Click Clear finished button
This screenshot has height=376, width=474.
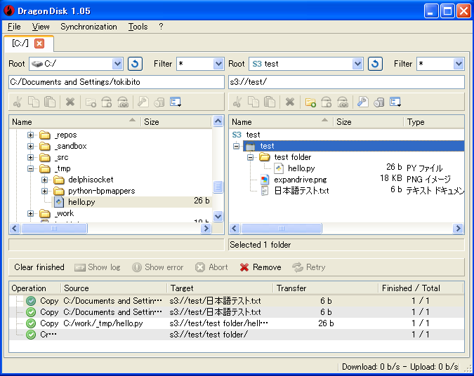click(39, 267)
